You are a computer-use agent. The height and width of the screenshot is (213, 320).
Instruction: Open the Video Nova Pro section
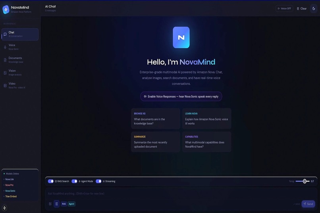tap(20, 85)
